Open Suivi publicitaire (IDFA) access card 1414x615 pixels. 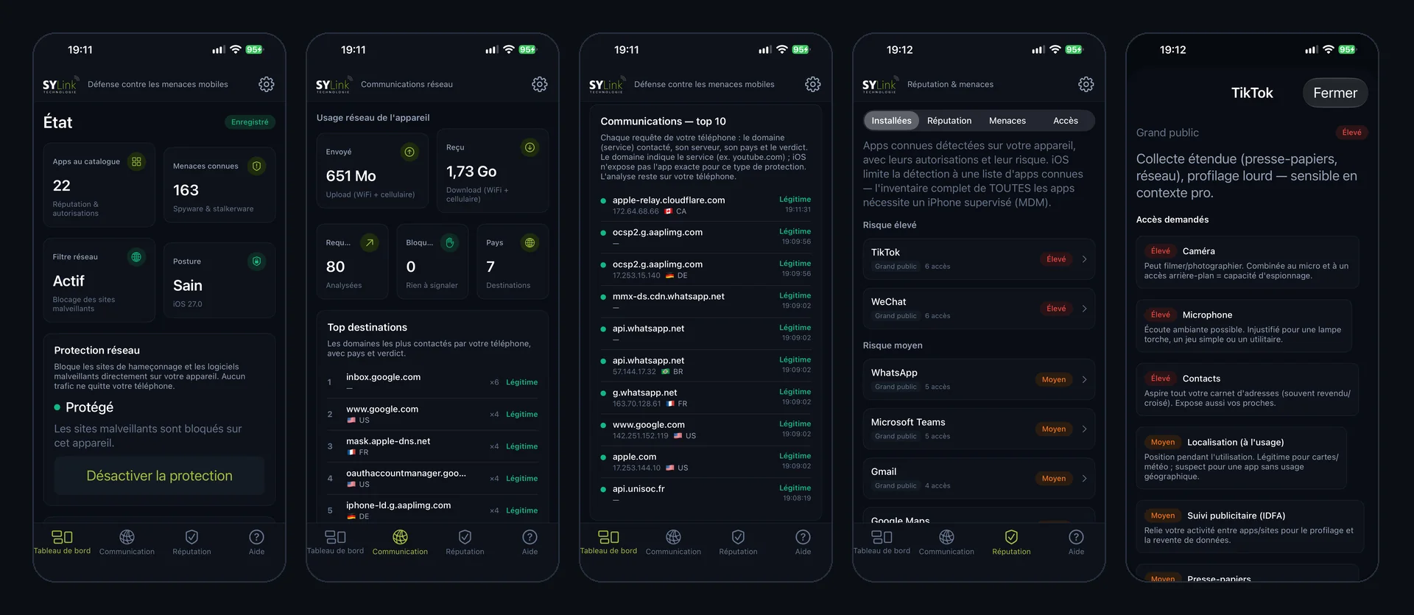(1251, 527)
